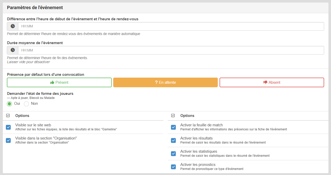Click the select-all icon in right Options header
This screenshot has width=331, height=175.
[x=173, y=116]
